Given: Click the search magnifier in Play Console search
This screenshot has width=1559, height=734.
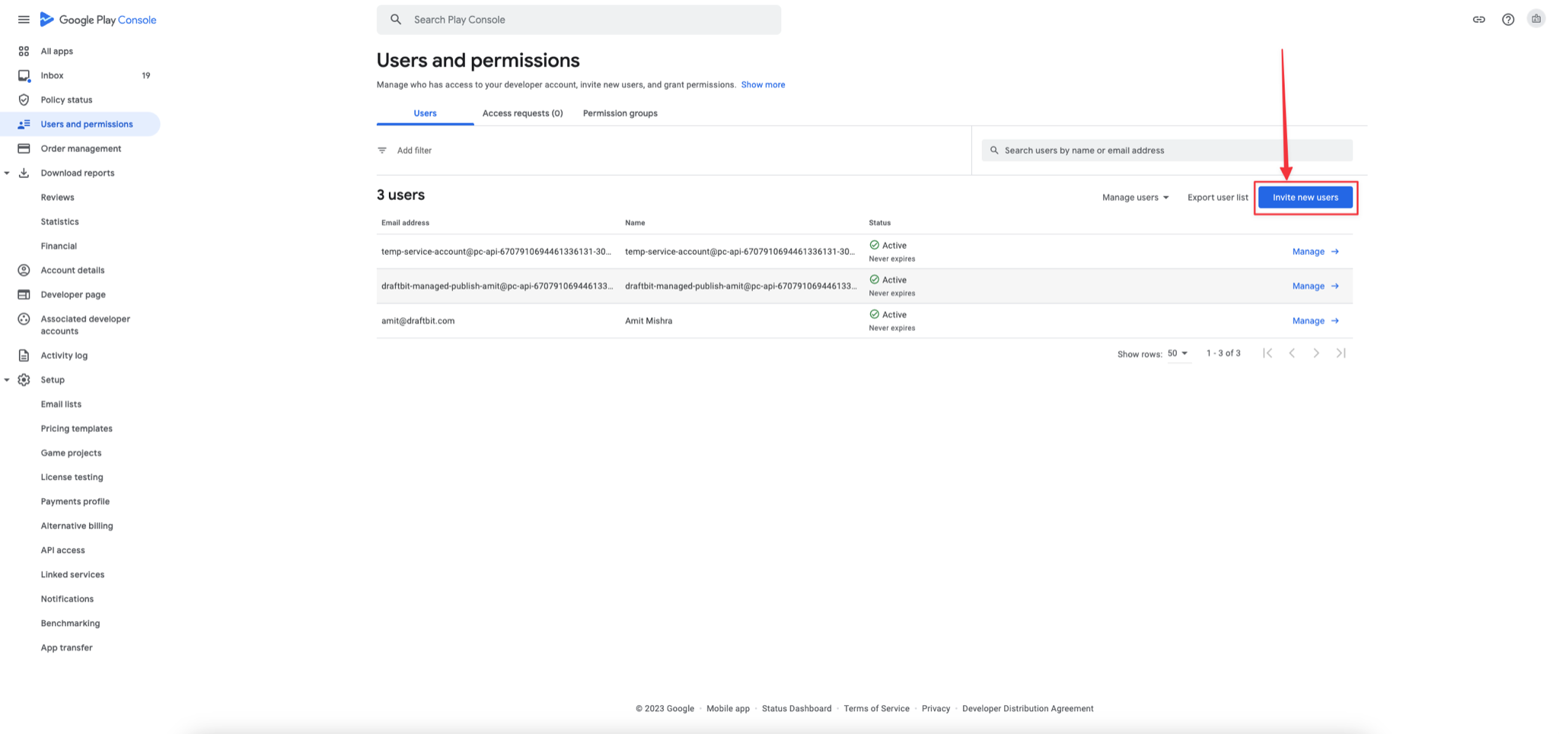Looking at the screenshot, I should pos(396,20).
